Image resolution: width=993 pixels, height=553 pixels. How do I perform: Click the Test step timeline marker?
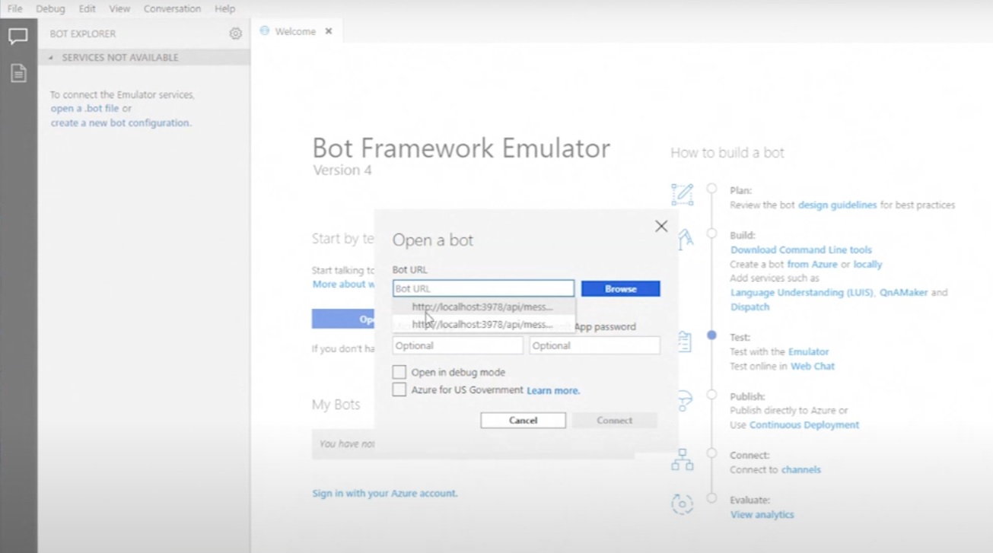pyautogui.click(x=711, y=335)
